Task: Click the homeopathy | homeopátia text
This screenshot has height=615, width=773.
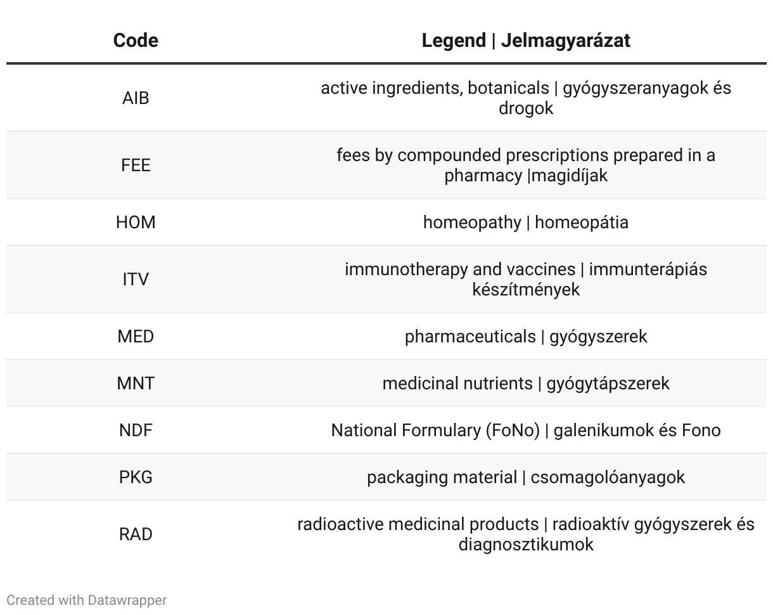Action: [x=526, y=223]
